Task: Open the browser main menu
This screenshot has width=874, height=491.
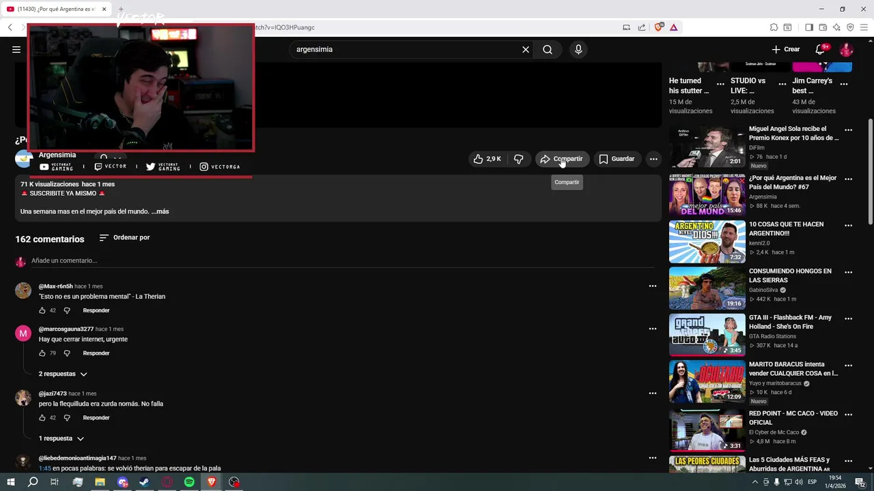Action: click(x=864, y=27)
